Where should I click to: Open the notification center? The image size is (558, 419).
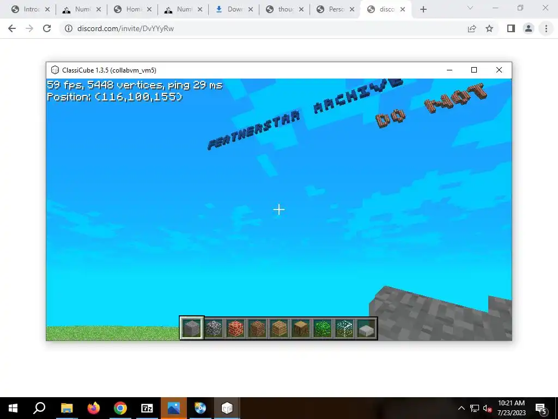[x=541, y=408]
